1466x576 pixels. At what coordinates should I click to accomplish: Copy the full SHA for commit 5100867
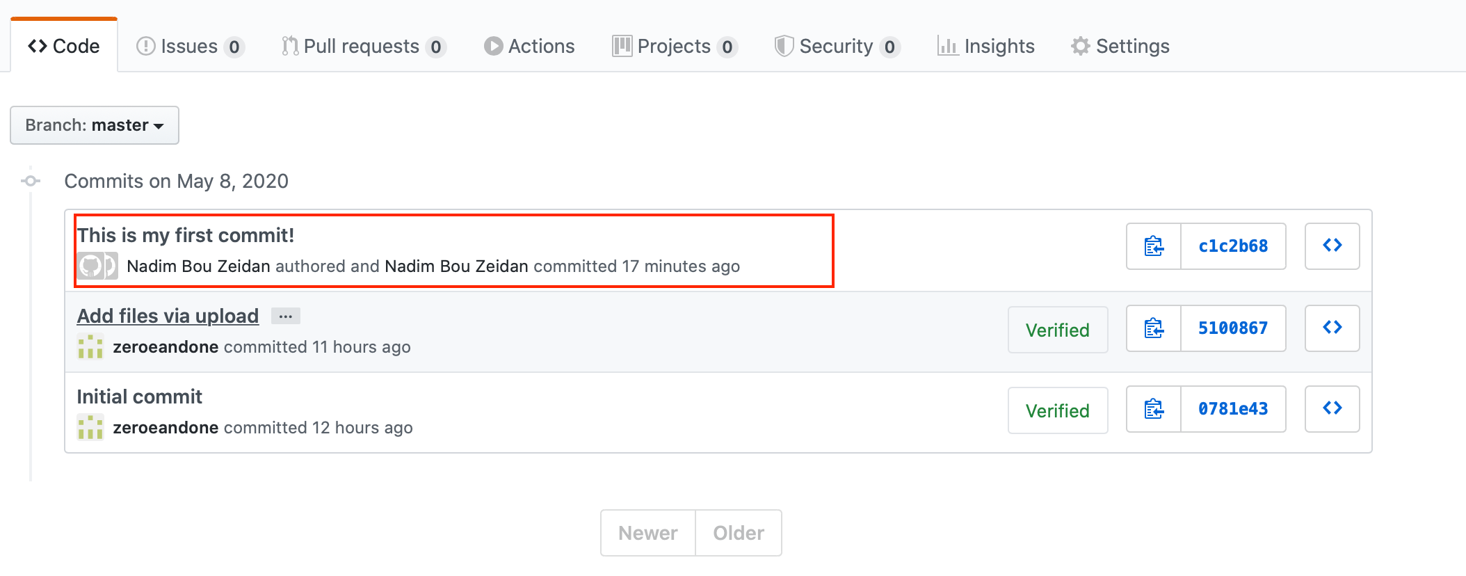tap(1152, 328)
